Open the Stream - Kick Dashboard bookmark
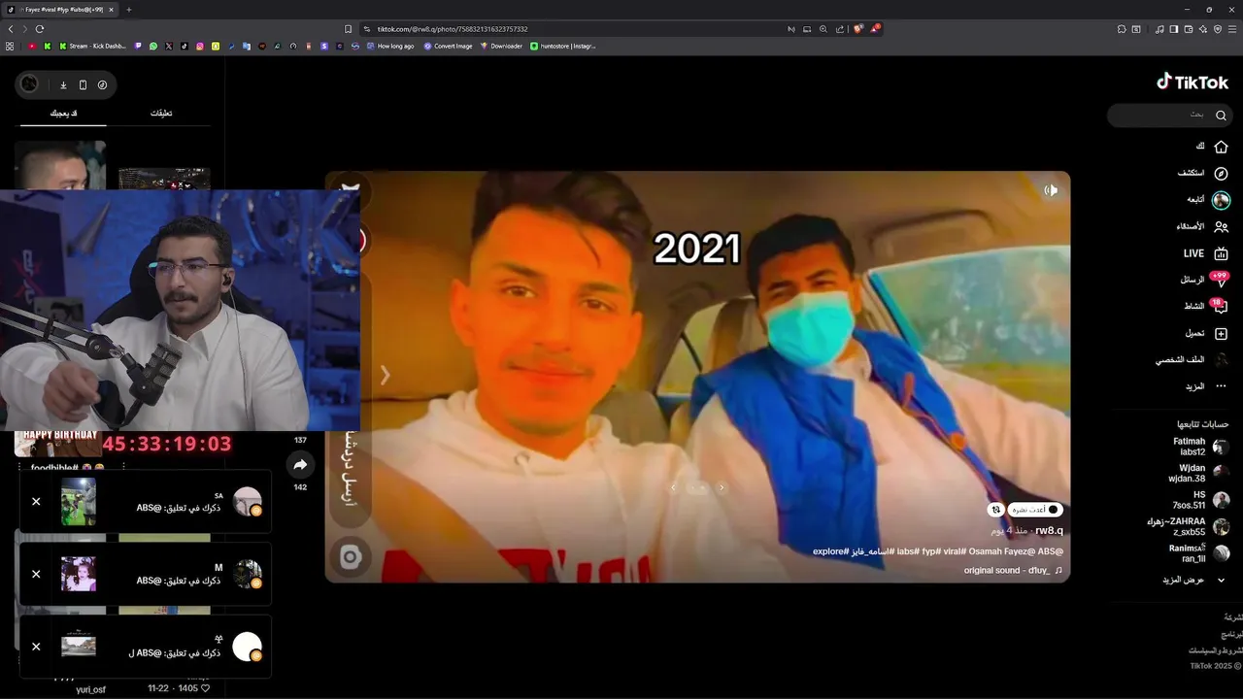The width and height of the screenshot is (1243, 699). tap(93, 46)
